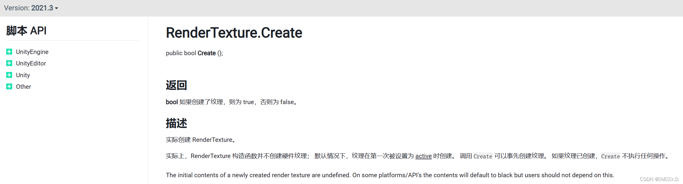Click the 描述 section heading
The height and width of the screenshot is (184, 683).
[x=176, y=123]
